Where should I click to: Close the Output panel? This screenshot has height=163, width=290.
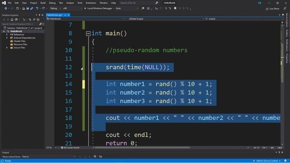click(x=282, y=152)
